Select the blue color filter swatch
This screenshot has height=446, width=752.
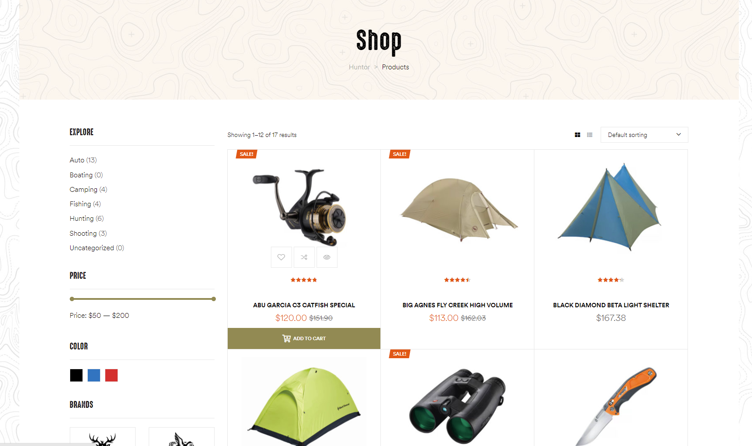click(94, 375)
